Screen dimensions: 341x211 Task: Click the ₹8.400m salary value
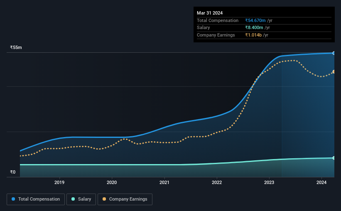tap(254, 28)
